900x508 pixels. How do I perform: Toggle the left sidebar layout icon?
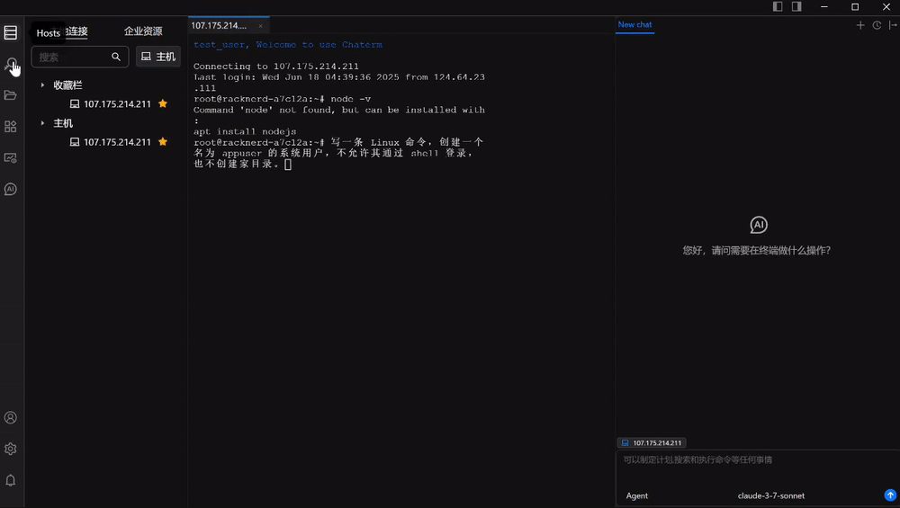pyautogui.click(x=778, y=6)
